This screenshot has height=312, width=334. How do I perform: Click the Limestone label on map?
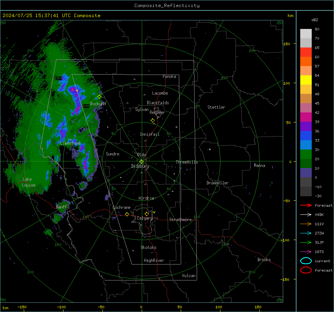(70, 143)
